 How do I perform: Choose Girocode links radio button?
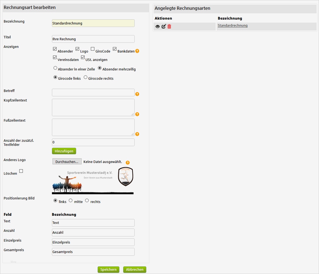coord(55,77)
